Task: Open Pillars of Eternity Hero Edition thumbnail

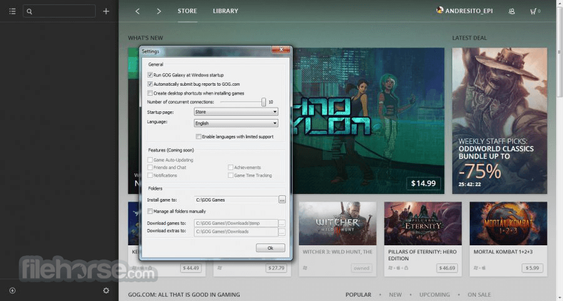Action: (423, 223)
